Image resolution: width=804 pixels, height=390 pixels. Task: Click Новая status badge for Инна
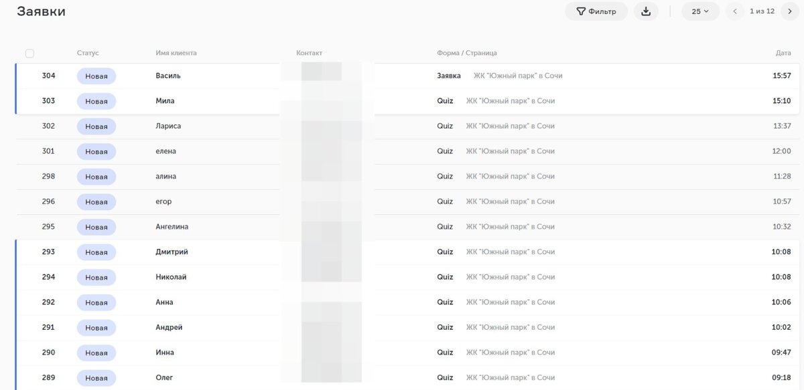(96, 353)
